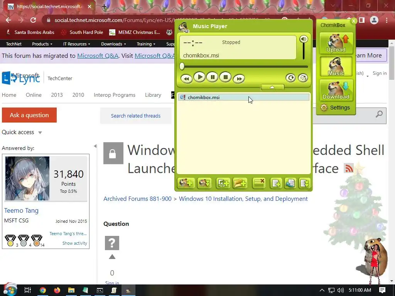Open the Interop Programs tab
This screenshot has height=296, width=395.
(114, 95)
